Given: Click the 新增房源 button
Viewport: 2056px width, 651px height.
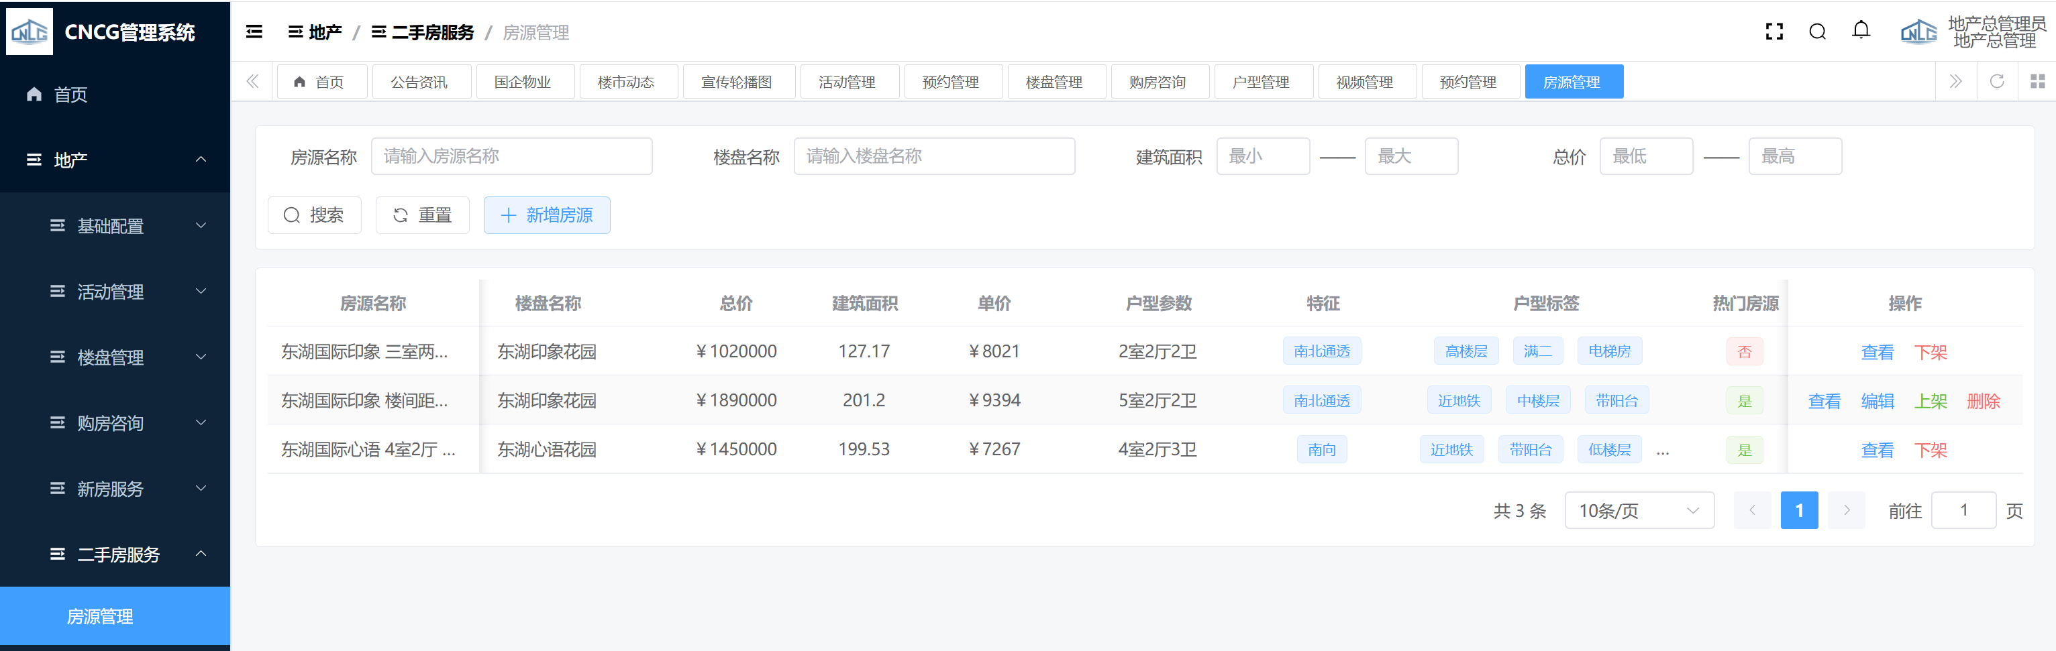Looking at the screenshot, I should [x=547, y=215].
